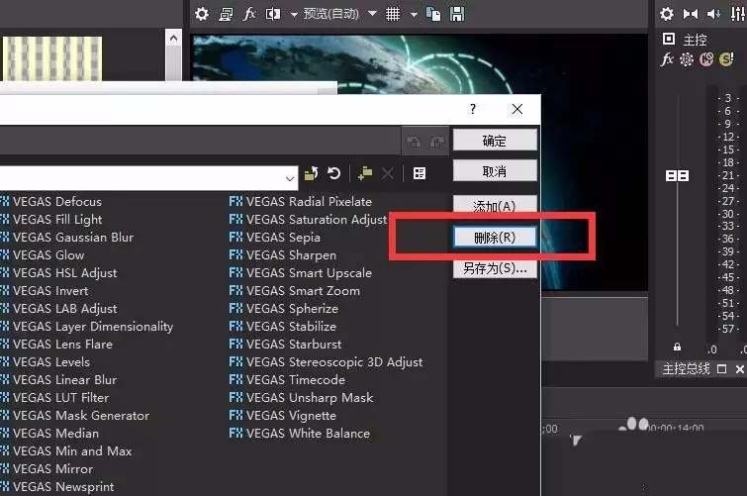Create new folder icon in chooser
Screen dimensions: 747x496
(365, 173)
